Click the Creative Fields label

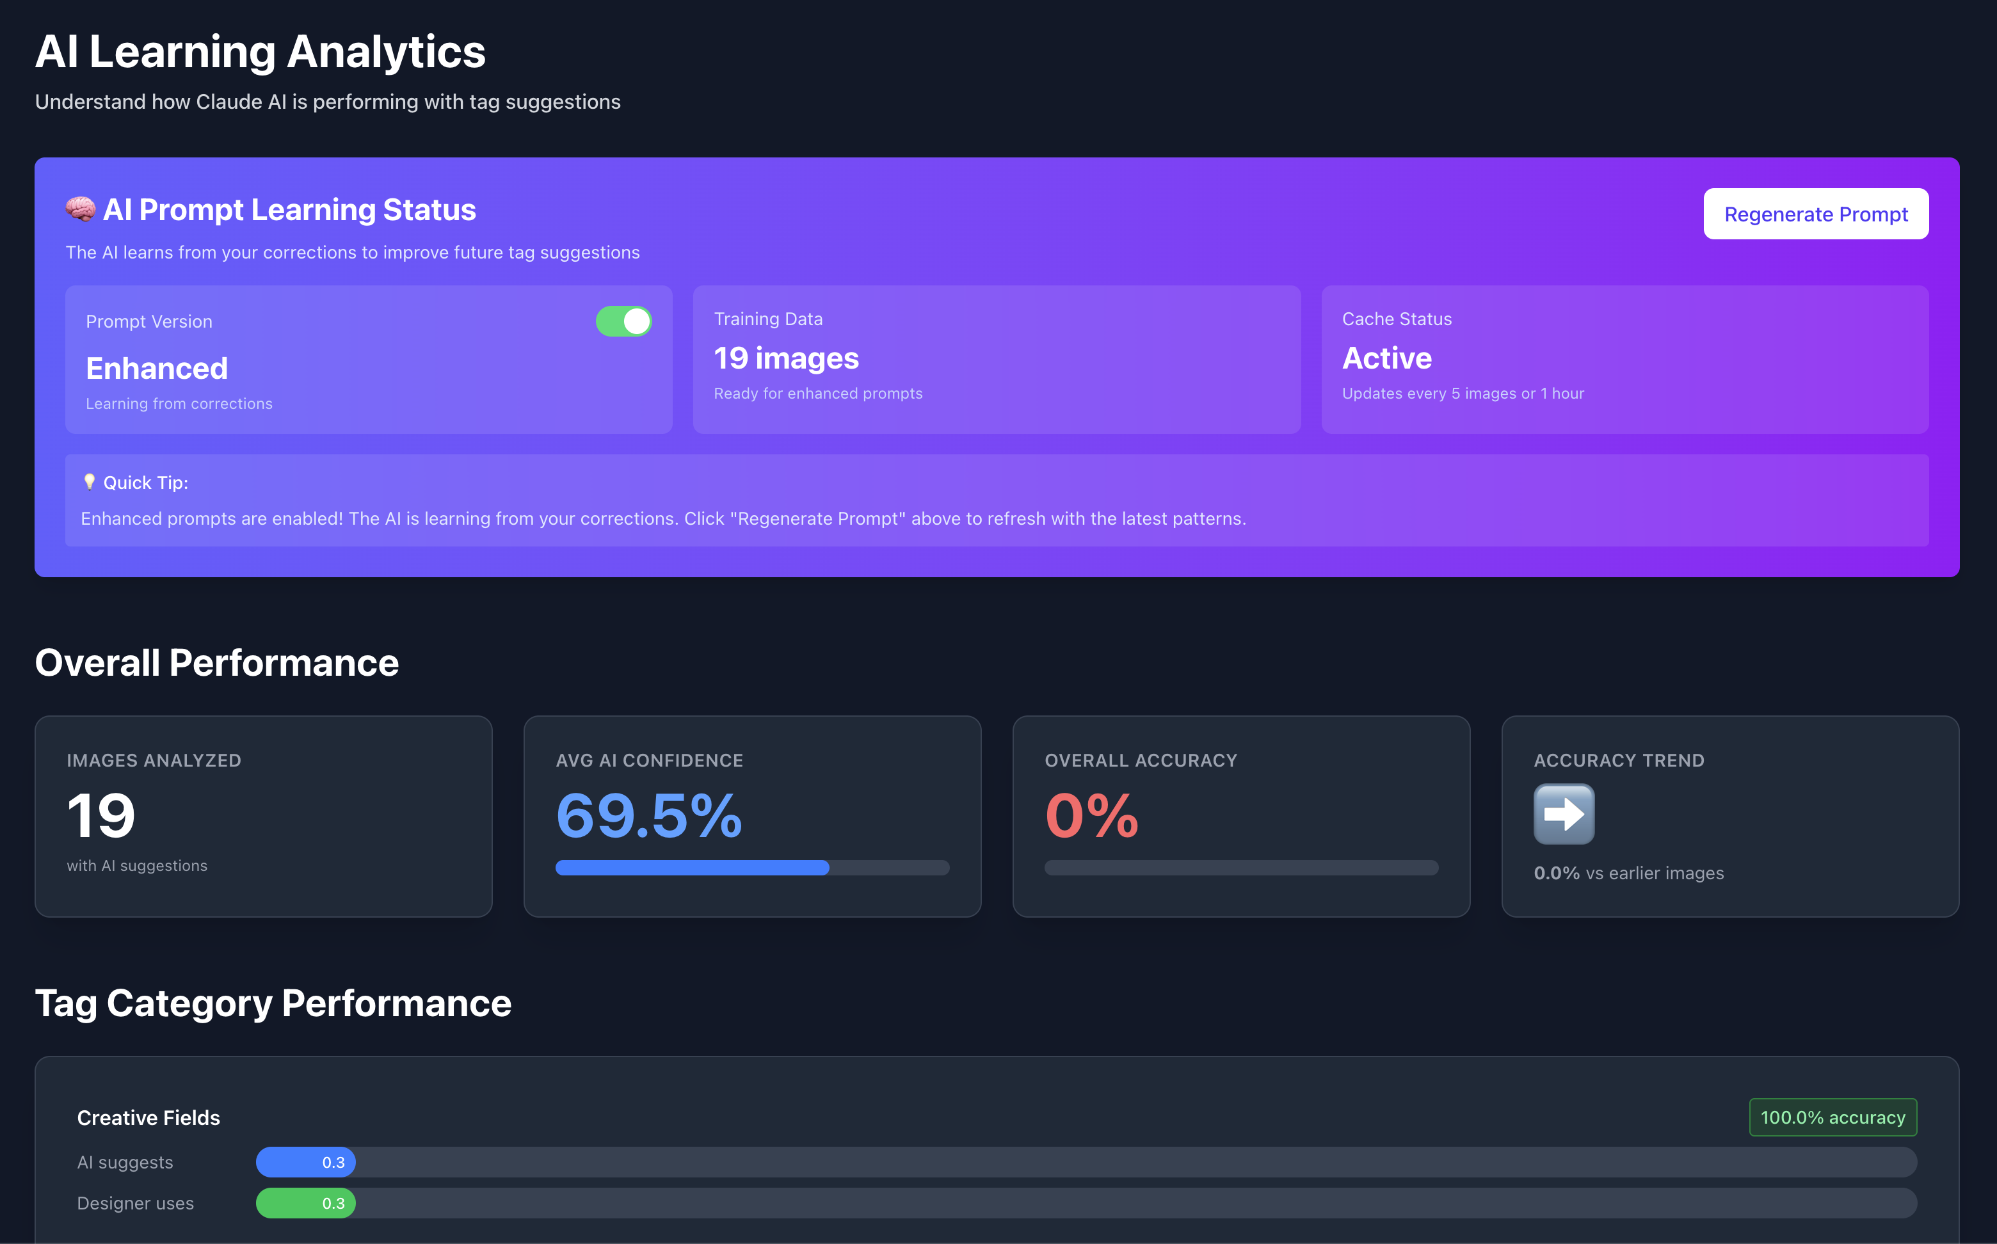pos(148,1117)
